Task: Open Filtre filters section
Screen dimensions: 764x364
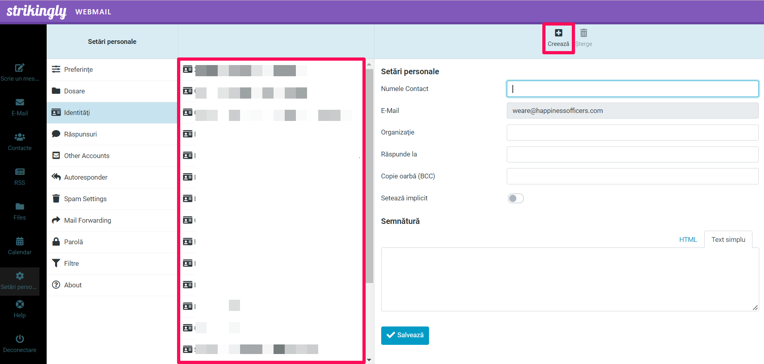Action: coord(112,263)
